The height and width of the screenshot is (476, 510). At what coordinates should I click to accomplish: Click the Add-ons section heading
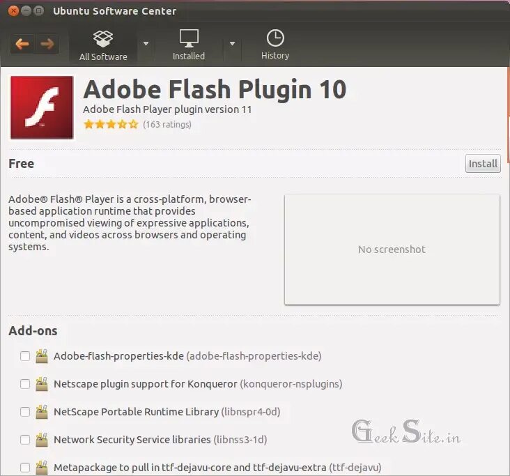click(33, 331)
